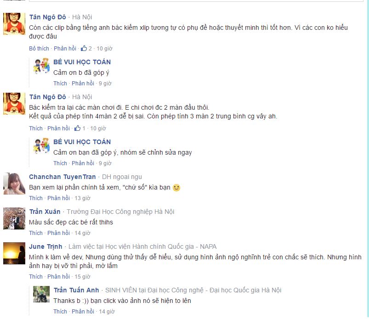Click 'Thích' on Chanchan TuyenTran's comment
Image resolution: width=369 pixels, height=319 pixels.
pos(36,198)
